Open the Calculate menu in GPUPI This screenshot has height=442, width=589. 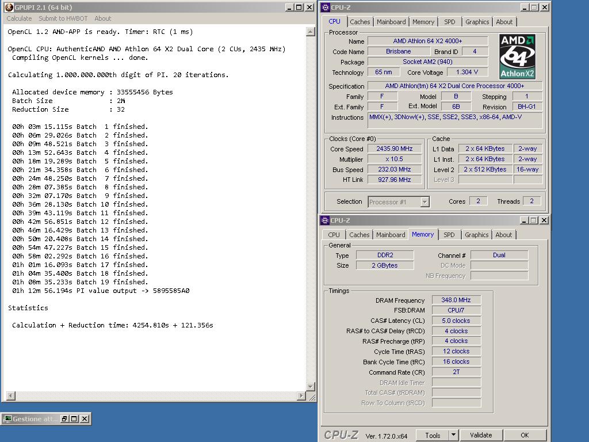[x=19, y=18]
